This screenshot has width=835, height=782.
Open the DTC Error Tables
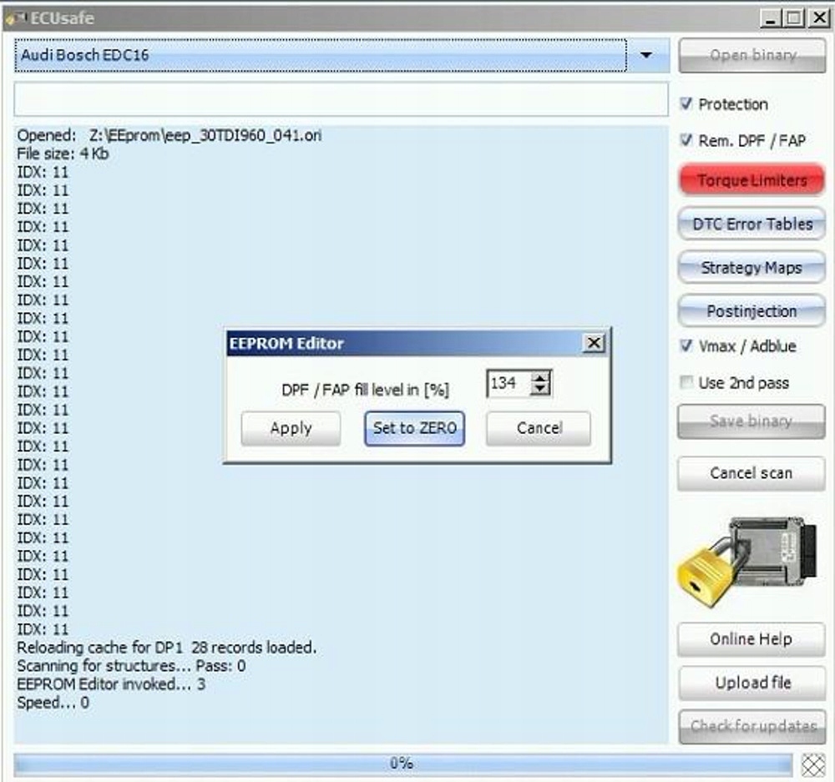tap(750, 224)
